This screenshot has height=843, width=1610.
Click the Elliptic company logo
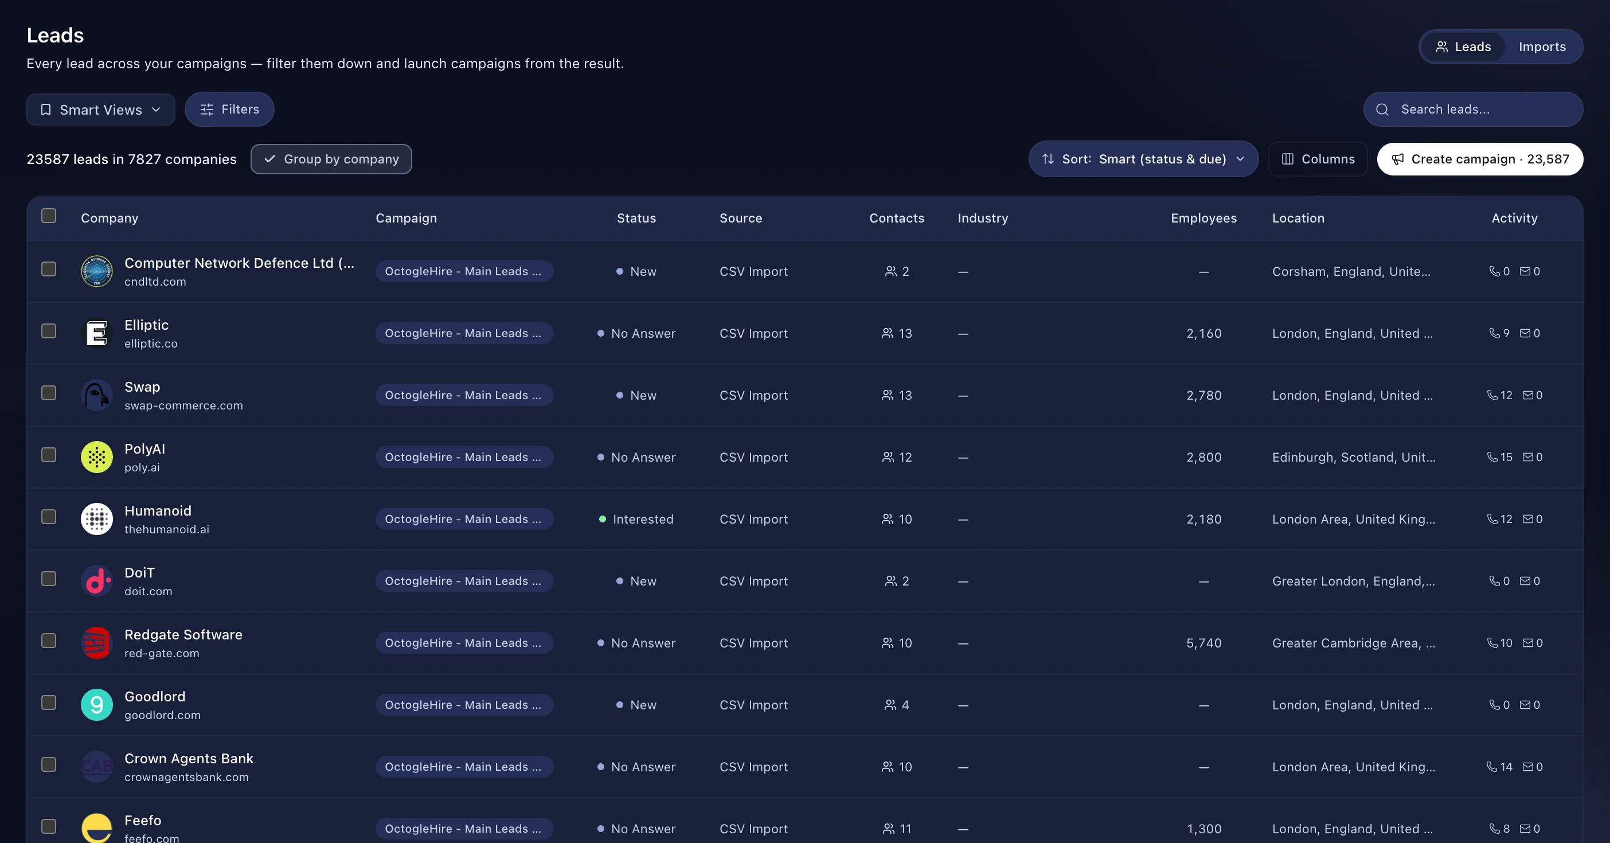(97, 333)
